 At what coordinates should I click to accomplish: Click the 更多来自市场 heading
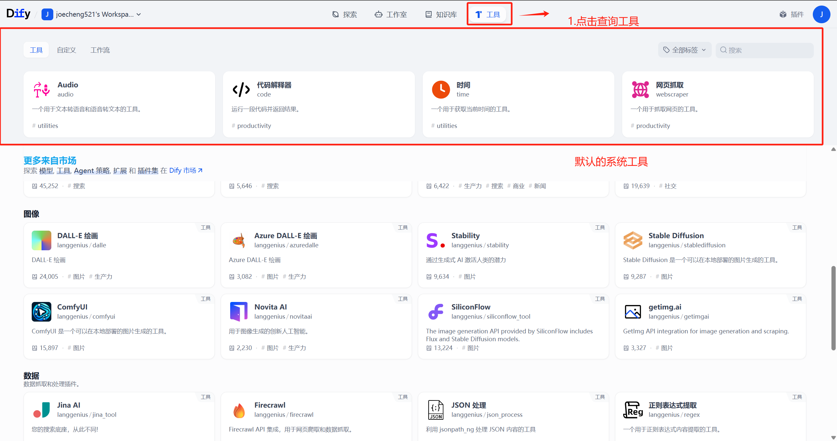[50, 161]
